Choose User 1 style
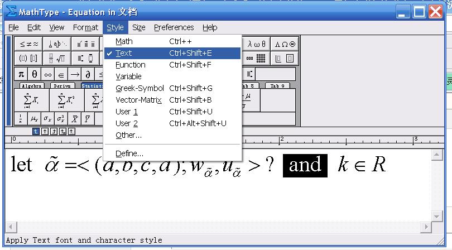This screenshot has height=250, width=452. tap(172, 112)
